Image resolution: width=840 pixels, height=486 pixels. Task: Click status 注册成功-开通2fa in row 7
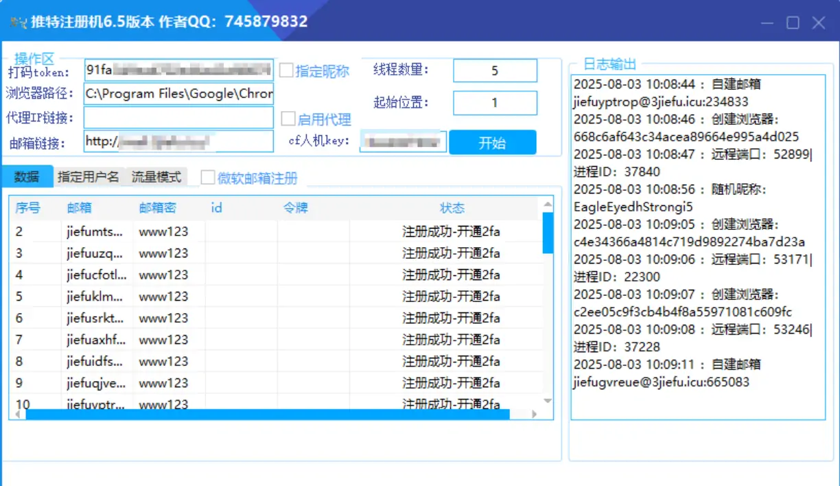click(451, 340)
